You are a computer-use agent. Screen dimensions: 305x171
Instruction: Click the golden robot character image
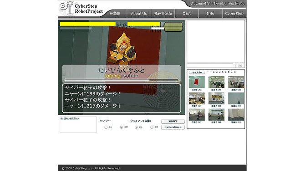tap(122, 49)
